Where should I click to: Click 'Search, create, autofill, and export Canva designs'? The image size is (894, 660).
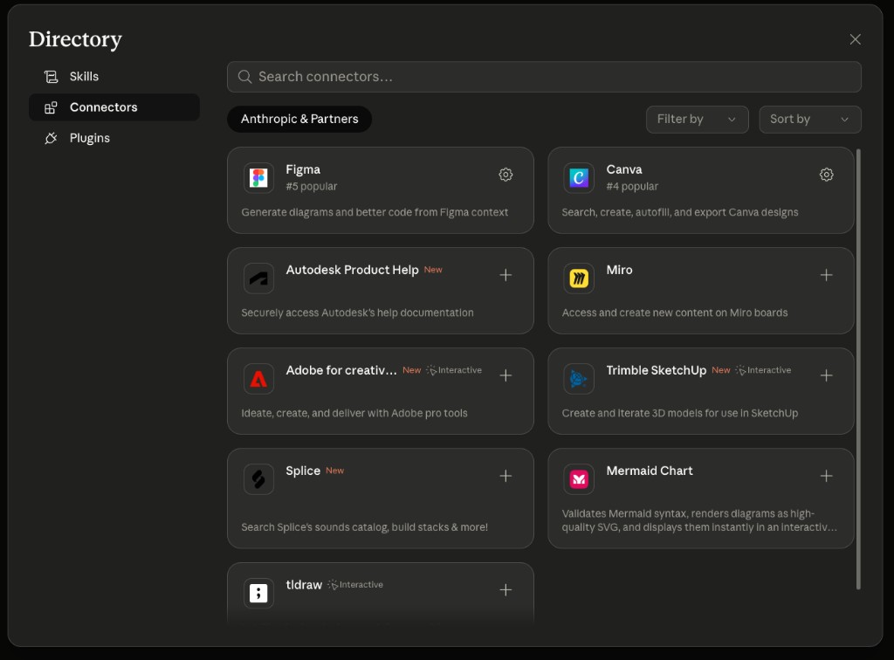pos(679,212)
